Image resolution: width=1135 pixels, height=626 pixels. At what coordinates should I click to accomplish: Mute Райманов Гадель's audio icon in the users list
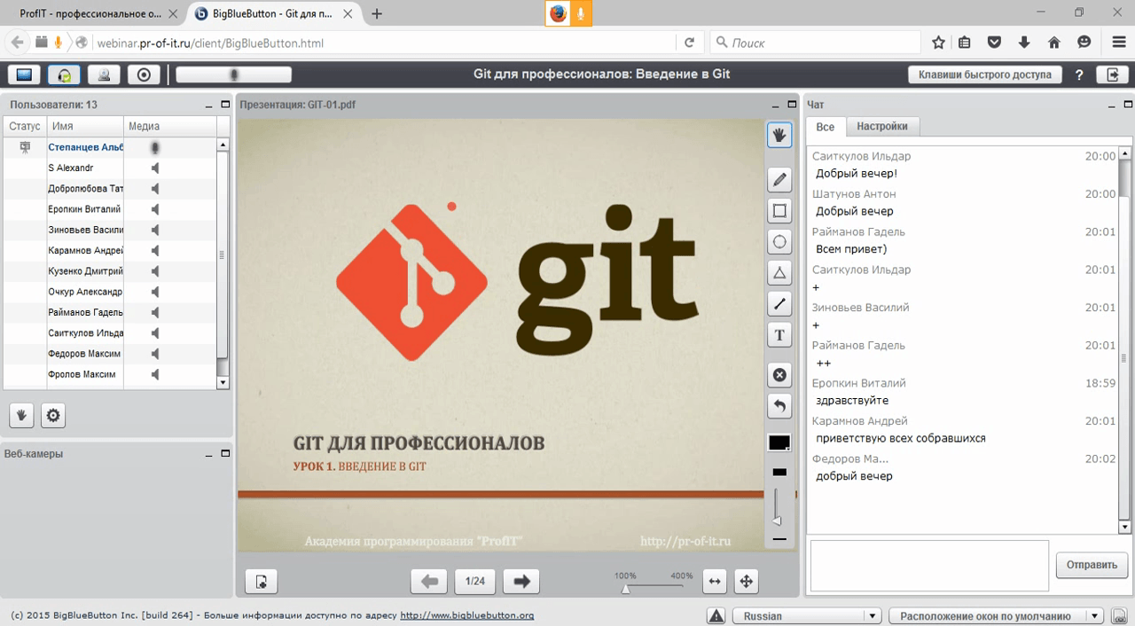pos(155,312)
